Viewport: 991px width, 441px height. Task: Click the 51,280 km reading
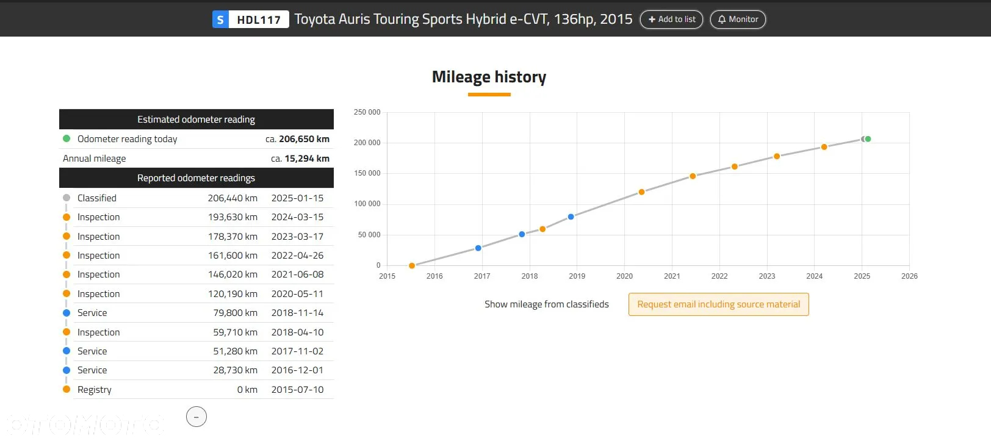235,351
